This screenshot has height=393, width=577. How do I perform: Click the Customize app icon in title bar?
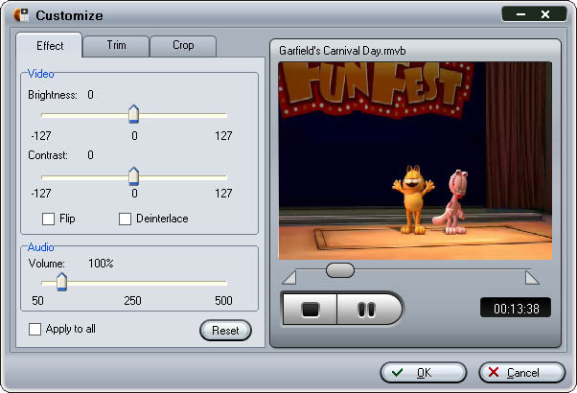coord(21,15)
